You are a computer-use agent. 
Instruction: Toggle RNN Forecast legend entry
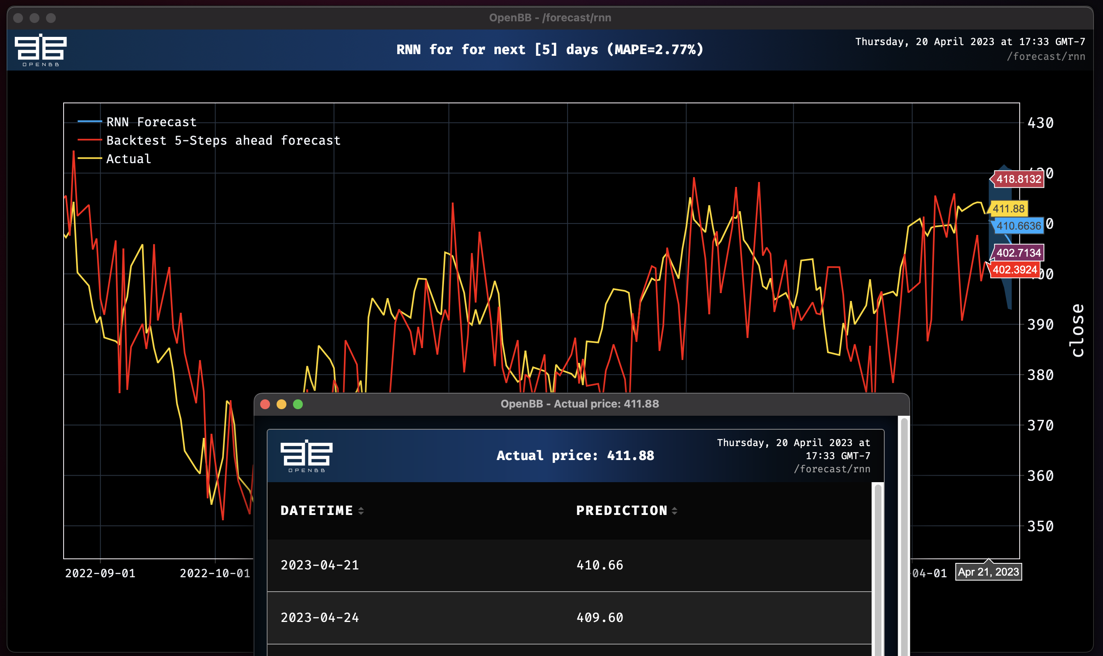point(137,121)
